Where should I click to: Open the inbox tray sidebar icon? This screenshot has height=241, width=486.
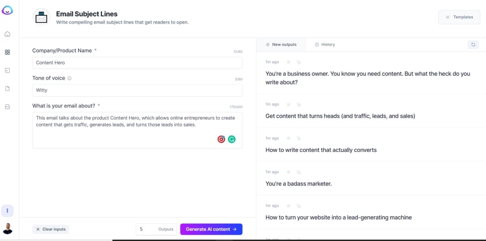point(8,107)
